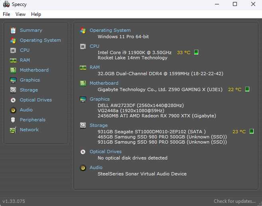Click the Optical Drives heading link in summary

(x=105, y=152)
